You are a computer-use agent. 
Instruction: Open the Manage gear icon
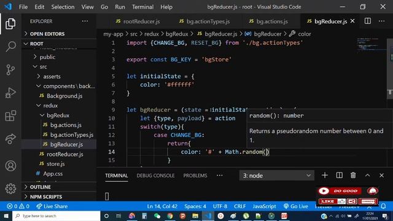10,188
